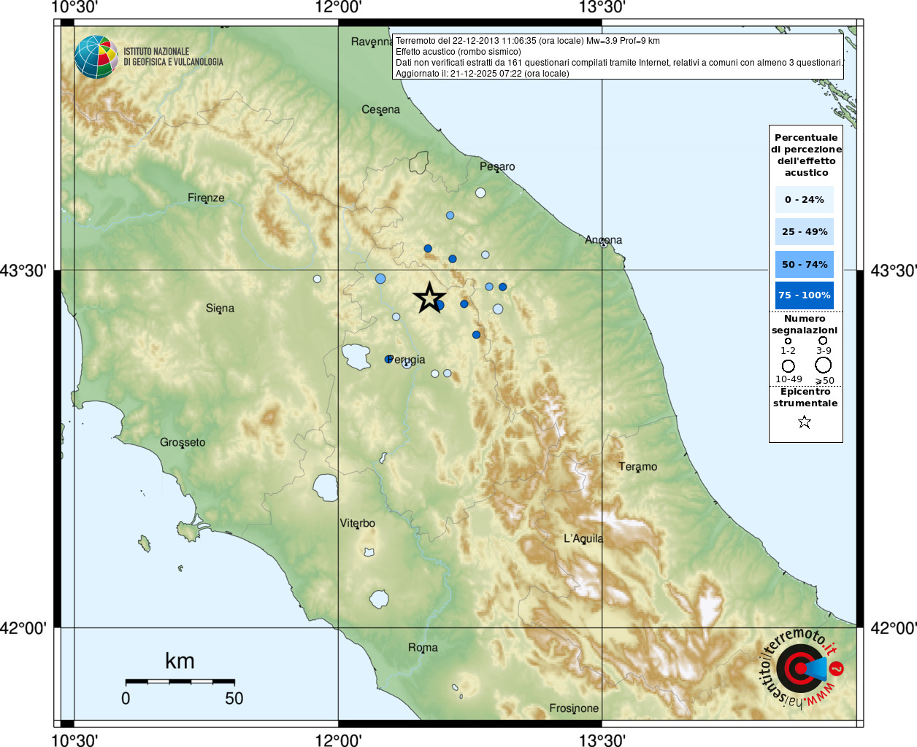Viewport: 917px width, 747px height.
Task: Click the 25 - 49% legend swatch
Action: pyautogui.click(x=805, y=231)
